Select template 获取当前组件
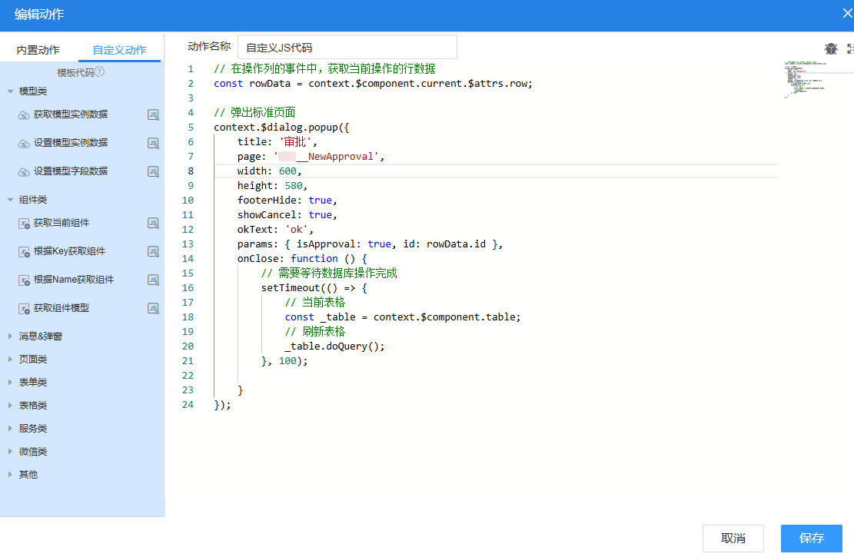 pos(61,223)
